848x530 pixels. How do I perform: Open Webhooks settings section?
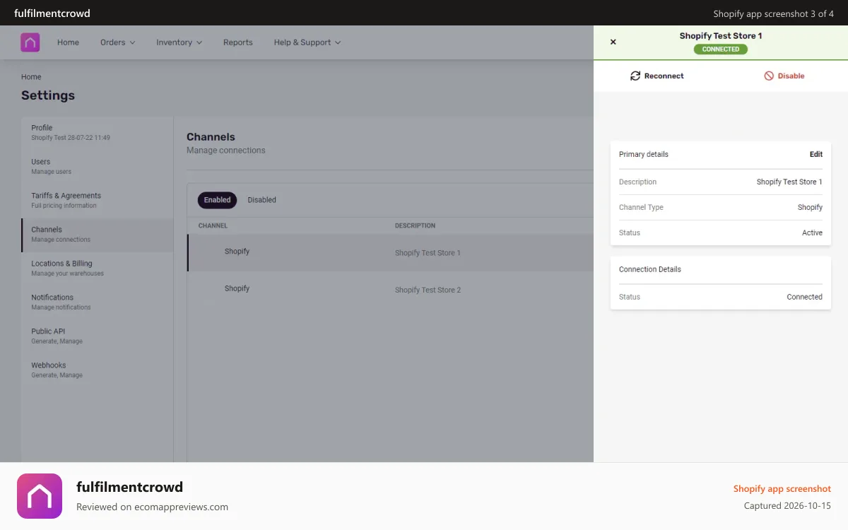(98, 370)
